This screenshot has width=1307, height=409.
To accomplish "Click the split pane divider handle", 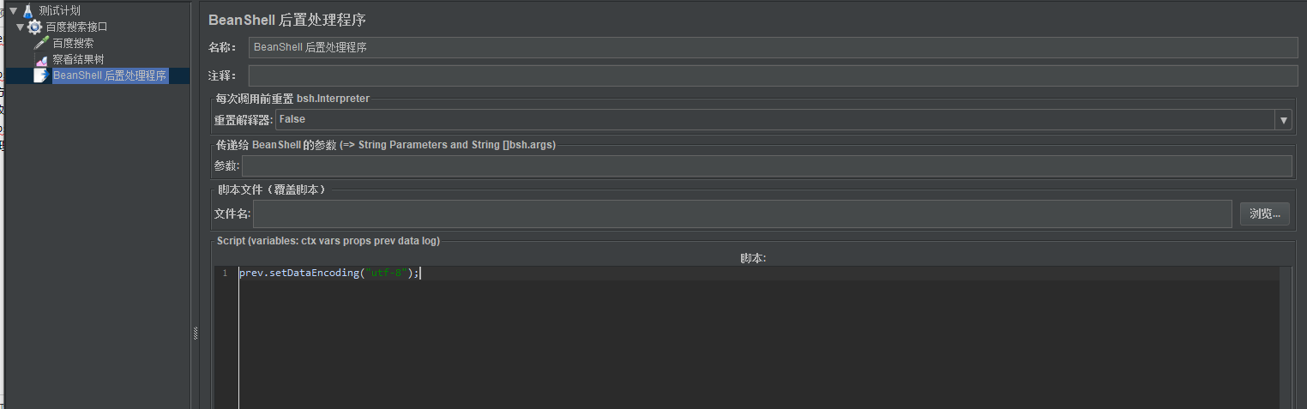I will (195, 334).
